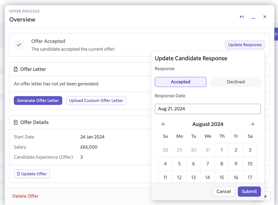
Task: Click the Update Candidate Response title
Action: (x=191, y=58)
